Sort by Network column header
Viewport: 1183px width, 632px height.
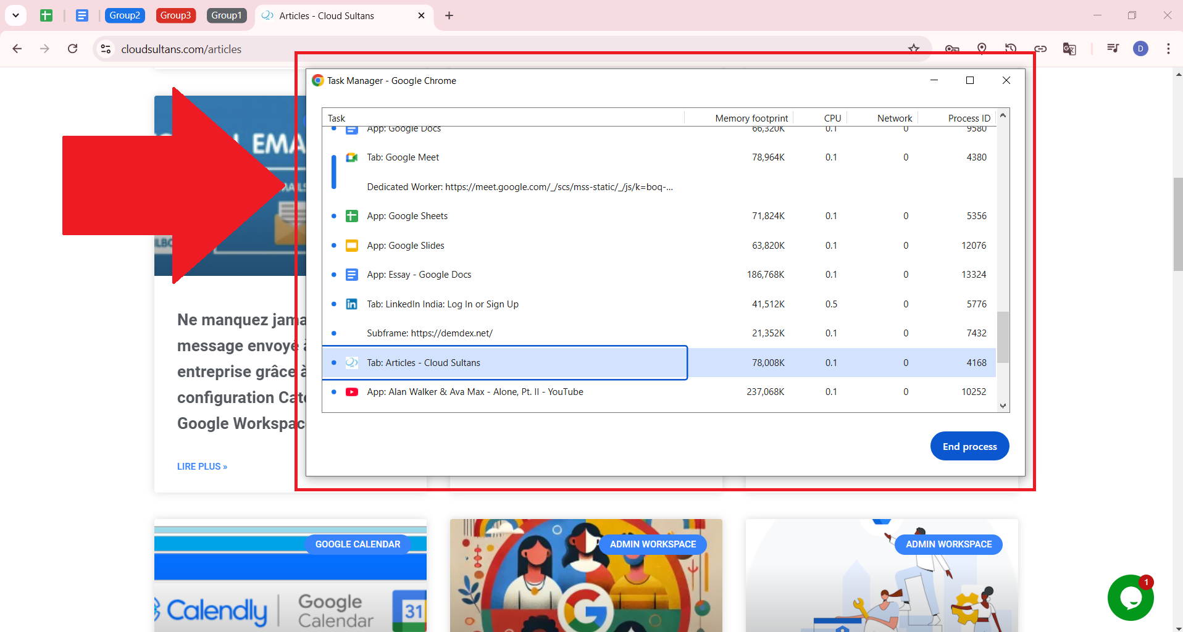[x=882, y=118]
